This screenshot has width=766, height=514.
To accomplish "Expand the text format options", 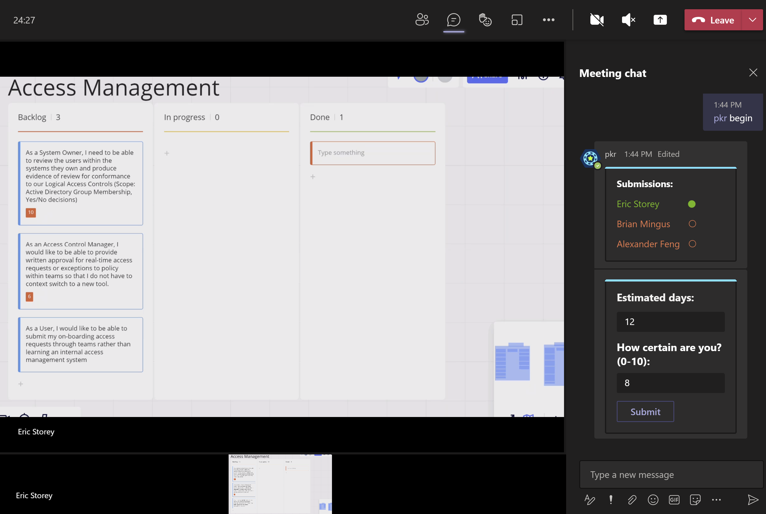I will 590,500.
